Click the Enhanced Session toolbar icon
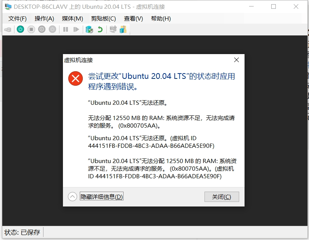 113,29
